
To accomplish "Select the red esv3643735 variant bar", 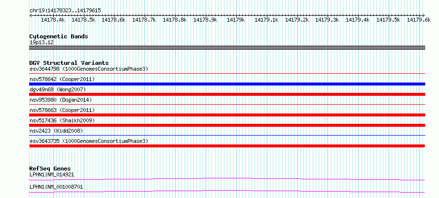I will [x=227, y=146].
